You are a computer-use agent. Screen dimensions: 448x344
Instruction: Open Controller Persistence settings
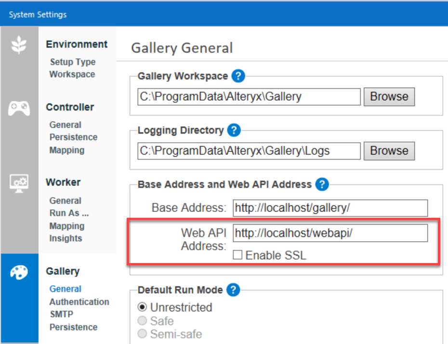(x=73, y=137)
